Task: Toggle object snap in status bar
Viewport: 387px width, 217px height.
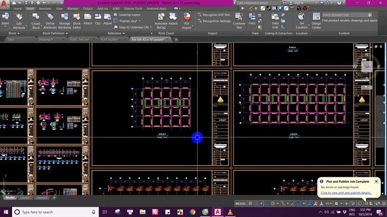Action: 299,204
